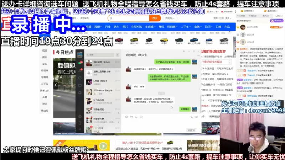Expand the 找论坛 dropdown
This screenshot has height=160, width=285.
point(170,18)
